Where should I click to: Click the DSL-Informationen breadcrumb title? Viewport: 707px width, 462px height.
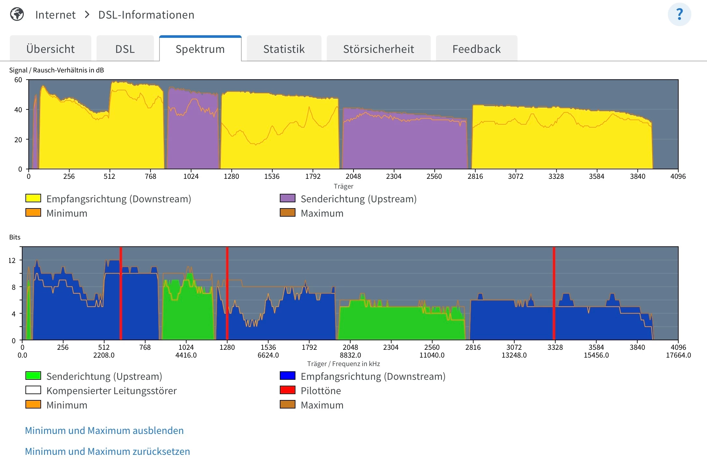click(x=146, y=15)
